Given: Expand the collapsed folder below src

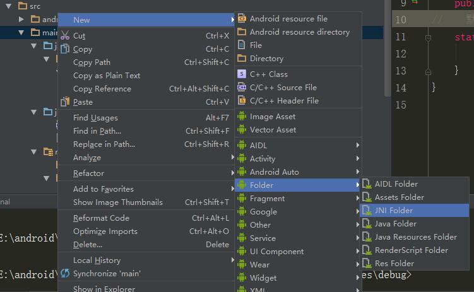Looking at the screenshot, I should pos(21,20).
